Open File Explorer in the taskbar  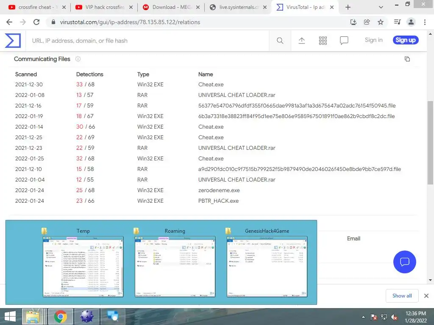coord(33,317)
